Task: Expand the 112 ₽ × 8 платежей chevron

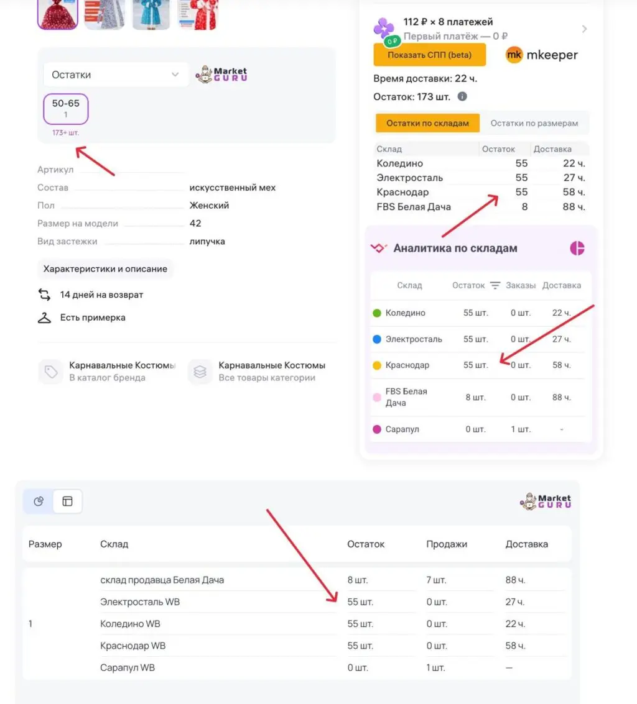Action: [584, 29]
